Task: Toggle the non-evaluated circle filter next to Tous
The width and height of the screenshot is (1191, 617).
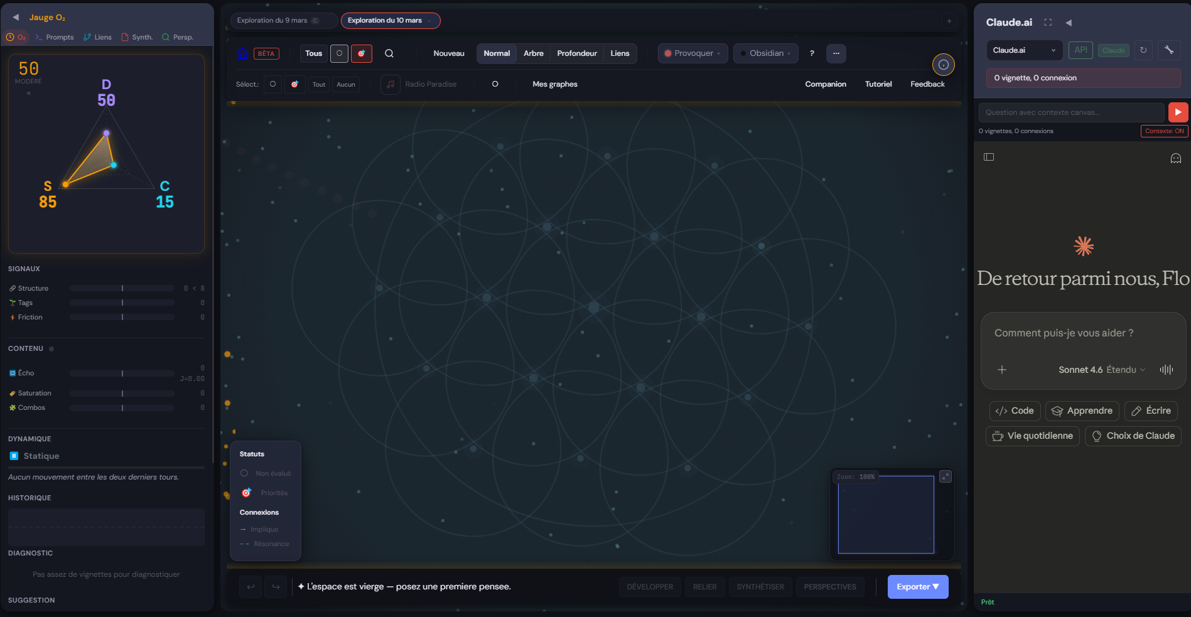Action: 339,53
